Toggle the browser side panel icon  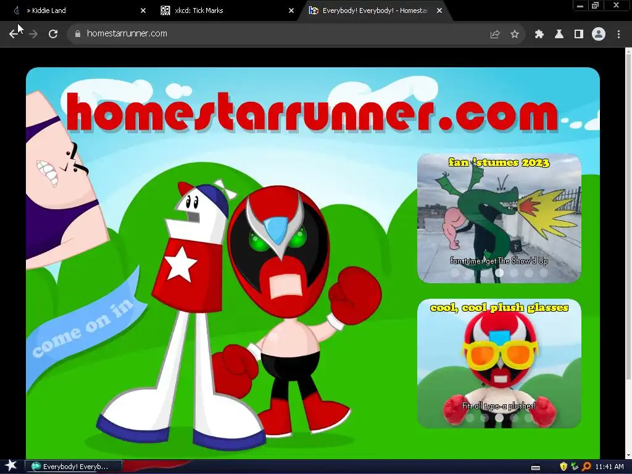[579, 35]
